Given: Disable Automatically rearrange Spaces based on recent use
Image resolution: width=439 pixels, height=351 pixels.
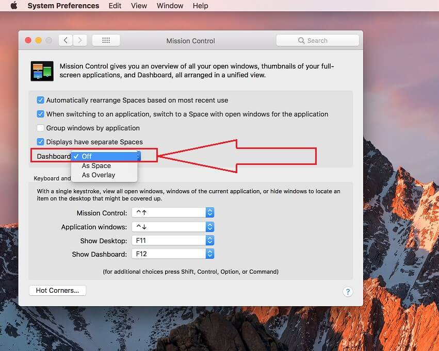Looking at the screenshot, I should (40, 100).
